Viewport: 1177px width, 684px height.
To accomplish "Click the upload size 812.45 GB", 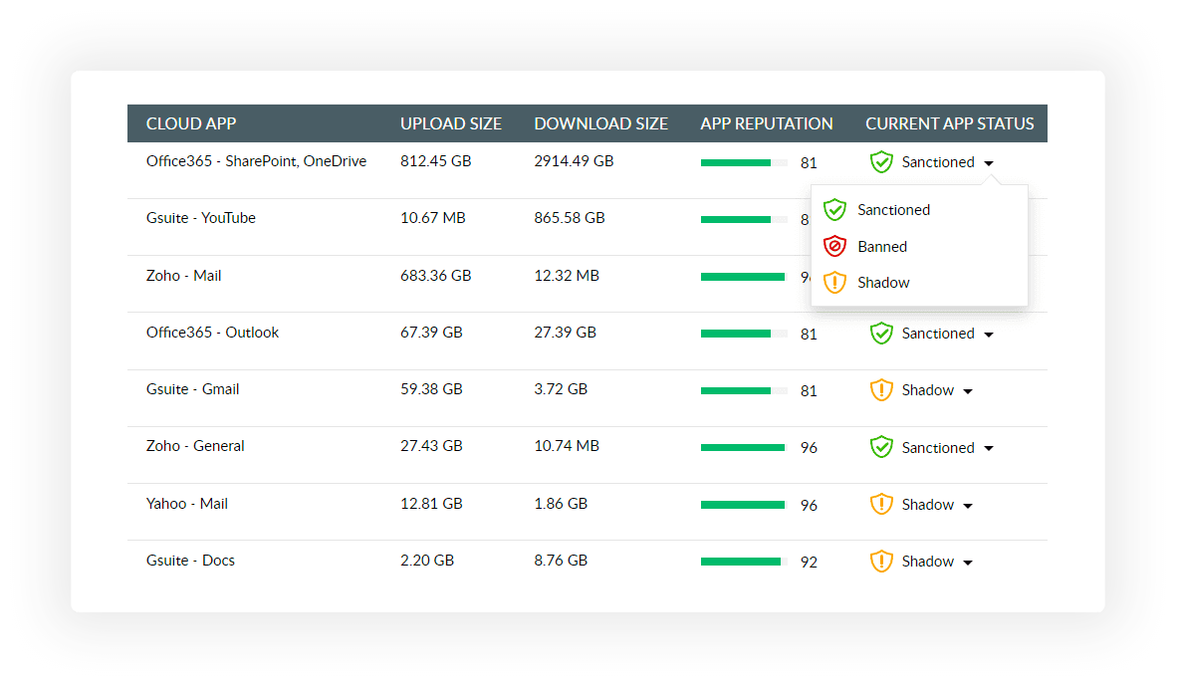I will coord(435,161).
